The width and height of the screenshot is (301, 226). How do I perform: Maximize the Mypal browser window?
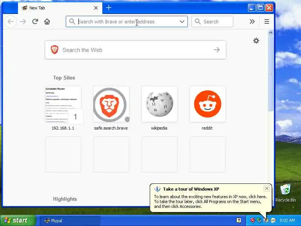(x=260, y=8)
